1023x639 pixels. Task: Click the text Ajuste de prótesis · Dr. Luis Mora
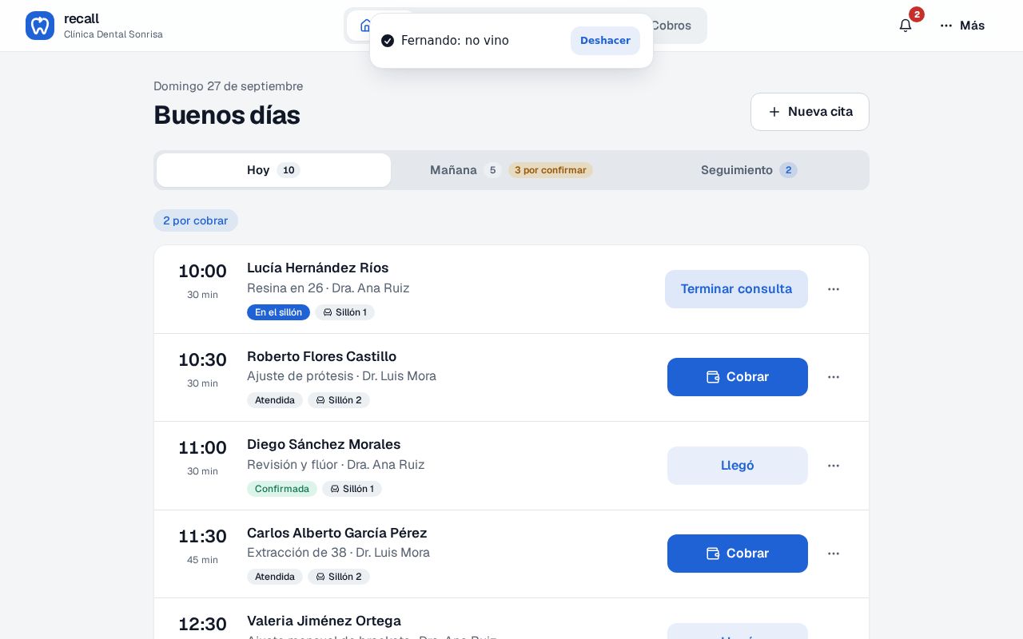[342, 376]
